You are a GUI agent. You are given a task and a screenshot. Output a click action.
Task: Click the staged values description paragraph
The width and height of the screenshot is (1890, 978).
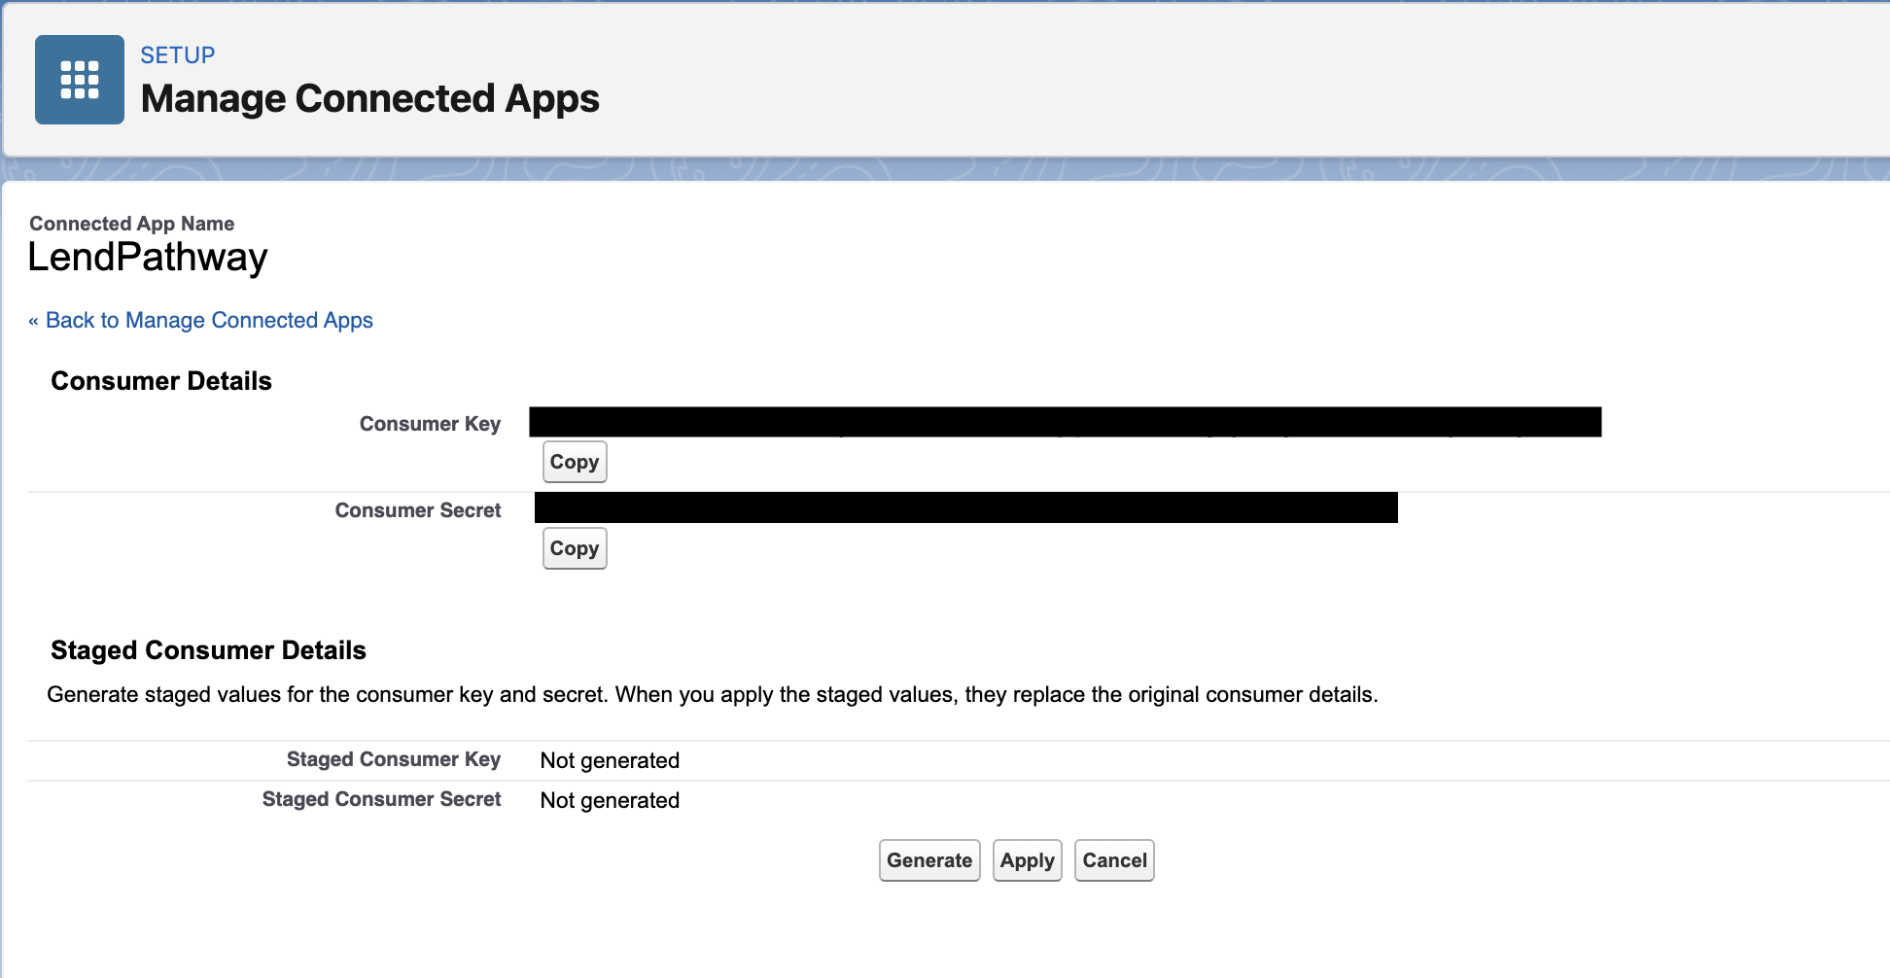click(x=713, y=694)
